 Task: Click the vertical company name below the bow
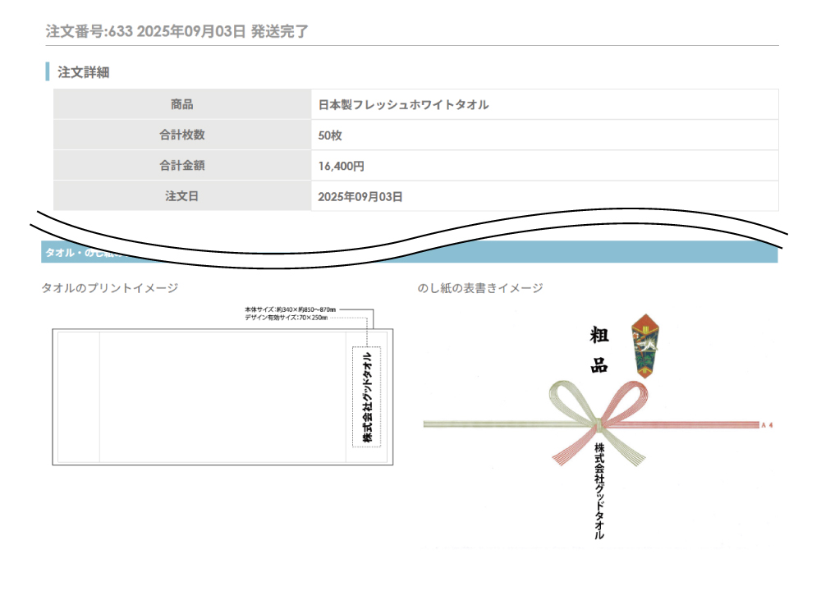click(599, 491)
